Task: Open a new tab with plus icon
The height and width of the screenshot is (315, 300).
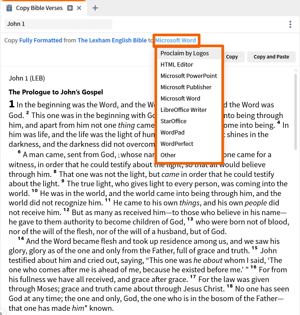Action: click(x=95, y=8)
